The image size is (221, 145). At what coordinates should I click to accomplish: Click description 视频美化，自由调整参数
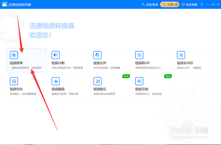23,94
